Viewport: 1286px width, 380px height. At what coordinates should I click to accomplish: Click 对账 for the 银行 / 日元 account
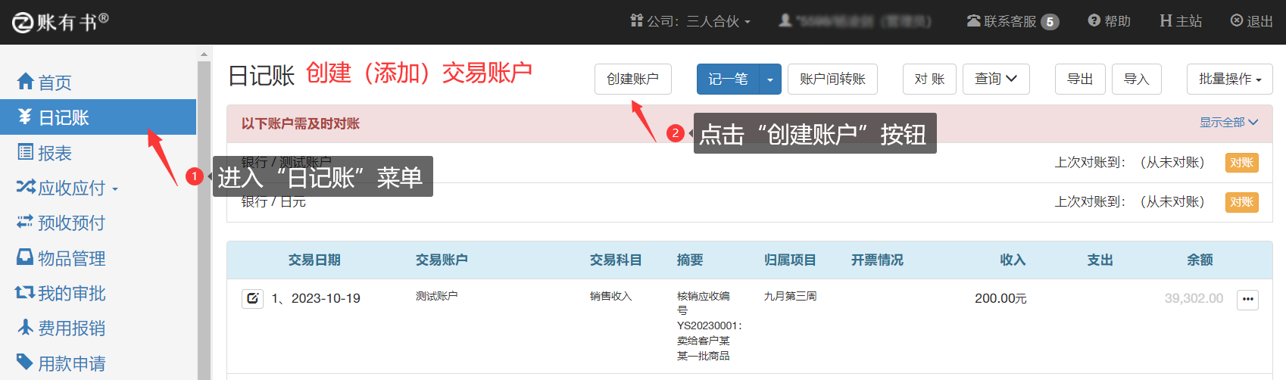[x=1241, y=202]
